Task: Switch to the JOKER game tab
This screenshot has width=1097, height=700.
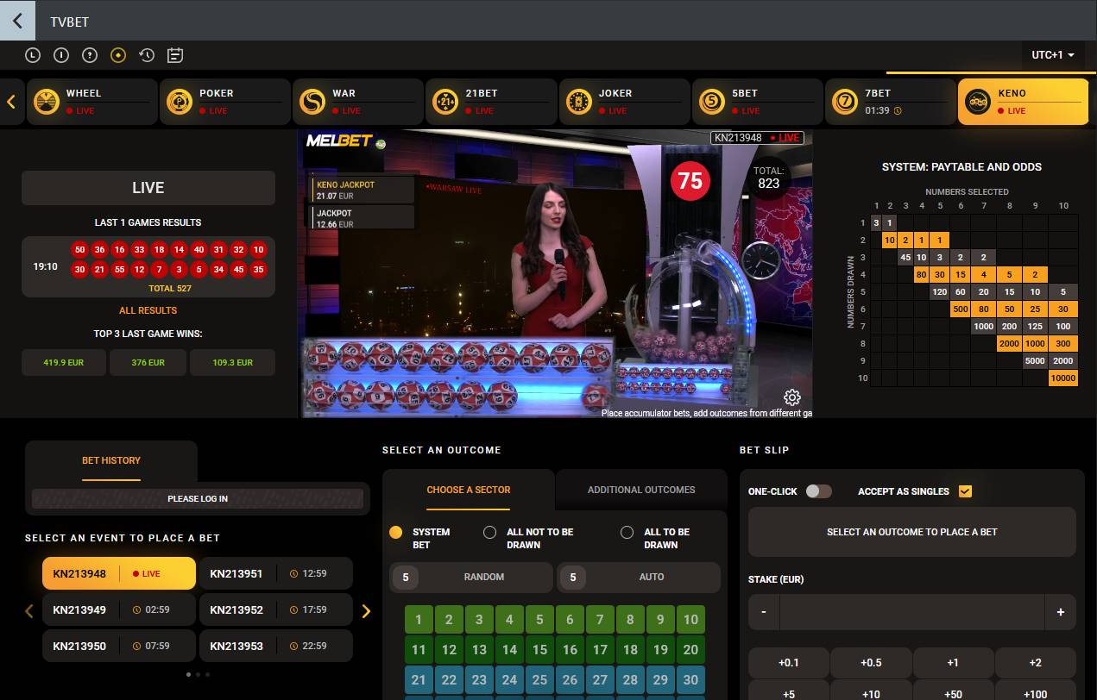Action: click(625, 102)
